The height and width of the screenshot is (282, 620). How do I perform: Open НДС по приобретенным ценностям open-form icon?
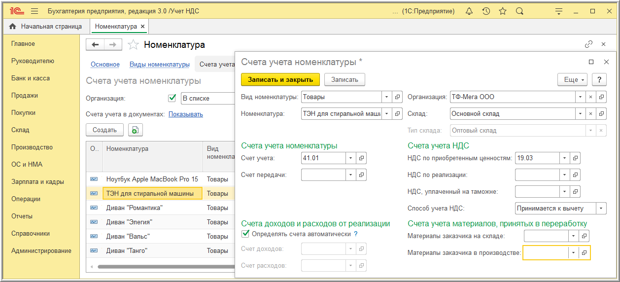pos(575,158)
